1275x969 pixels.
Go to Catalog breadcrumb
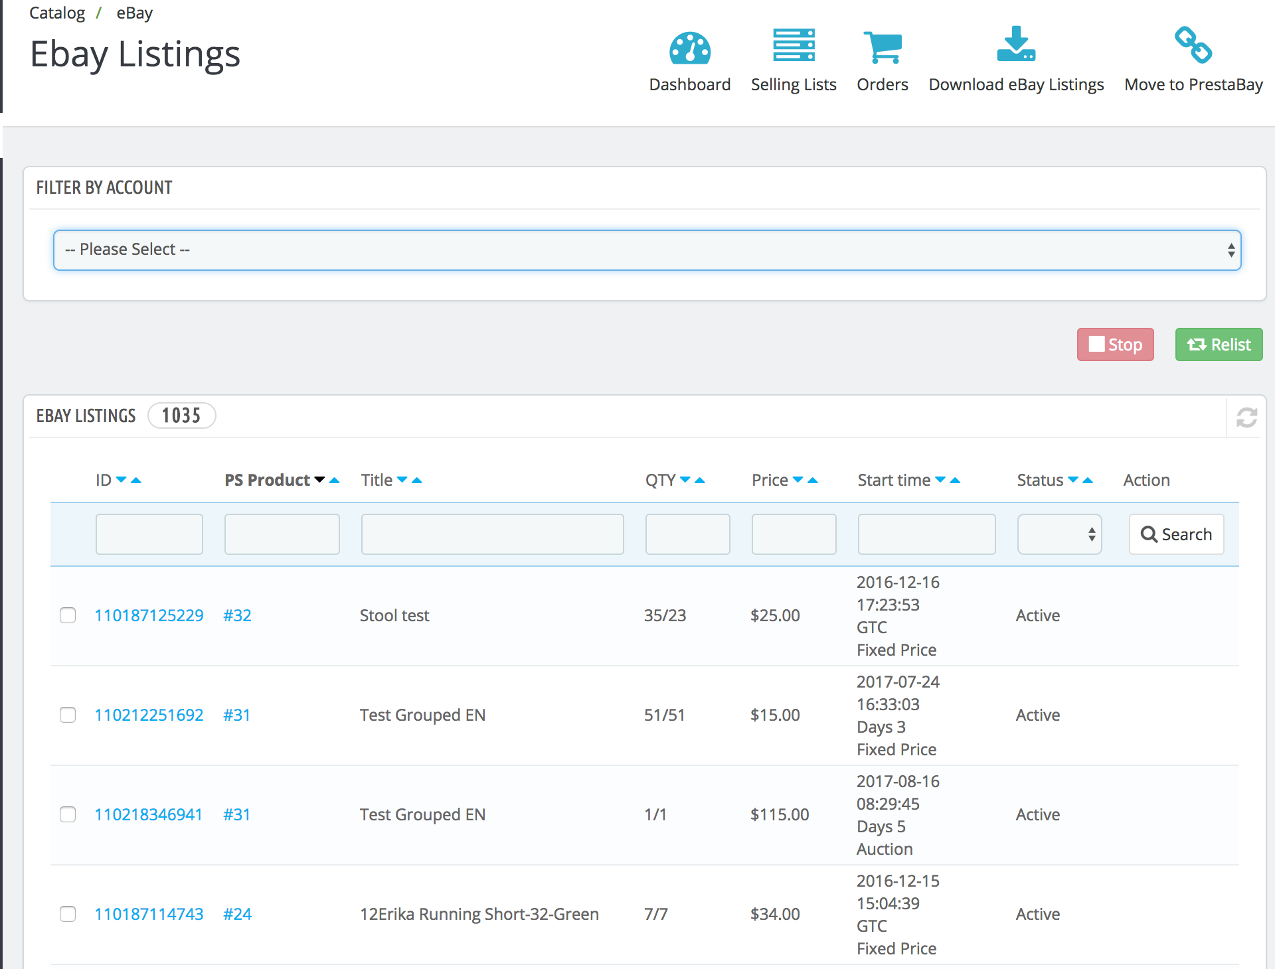click(x=57, y=13)
